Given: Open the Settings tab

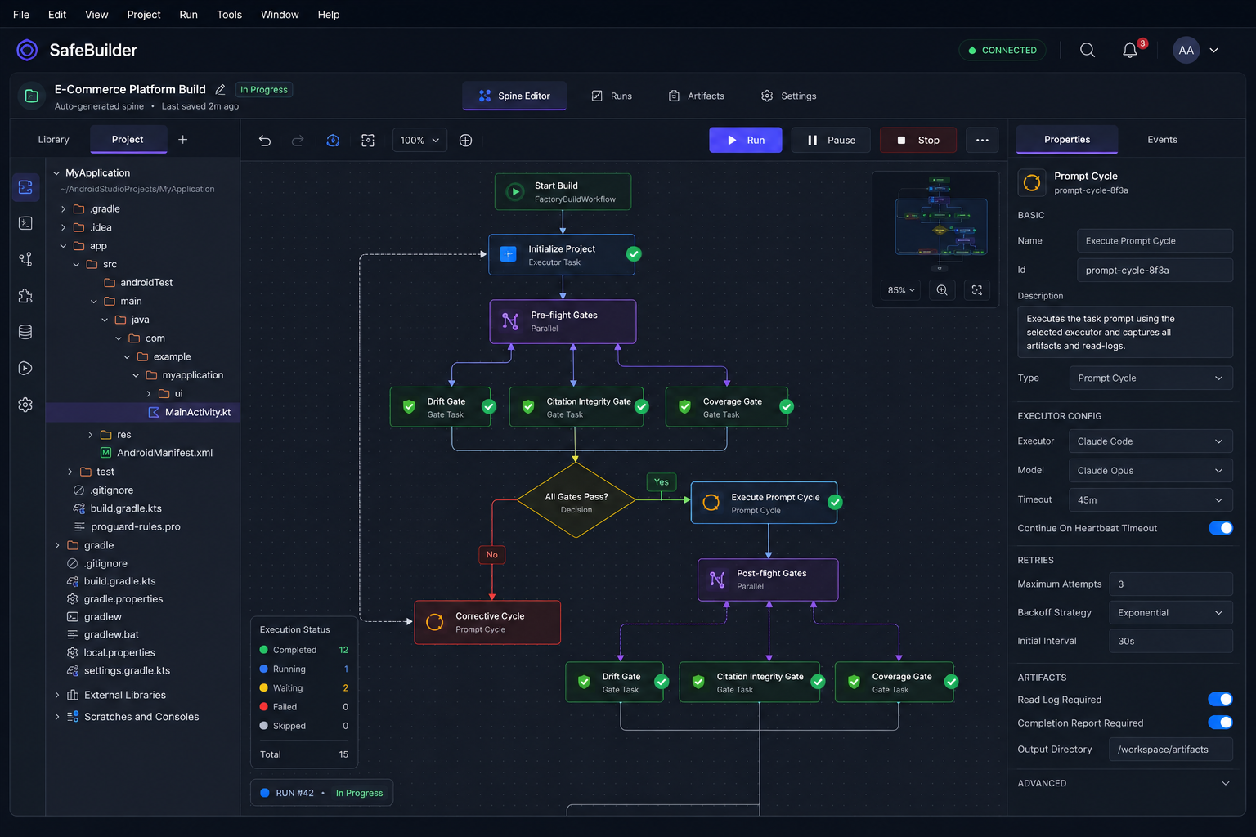Looking at the screenshot, I should click(x=789, y=96).
